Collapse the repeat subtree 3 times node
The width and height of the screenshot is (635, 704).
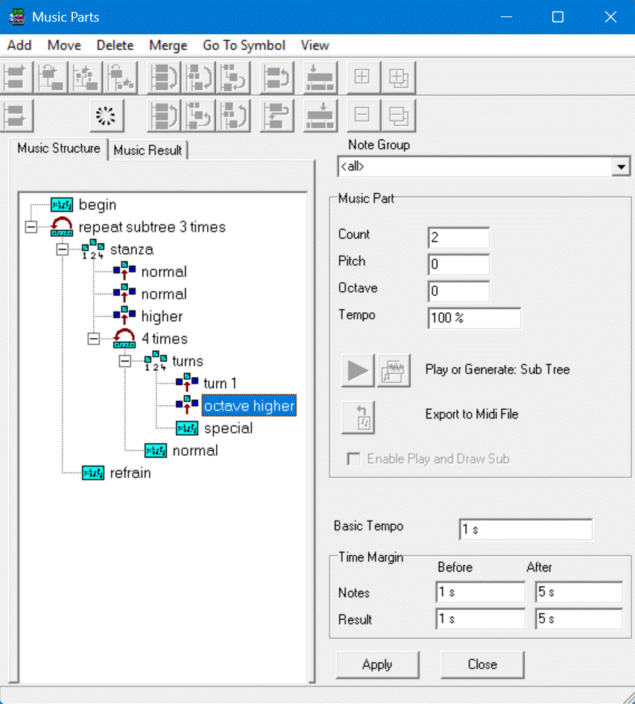tap(31, 226)
